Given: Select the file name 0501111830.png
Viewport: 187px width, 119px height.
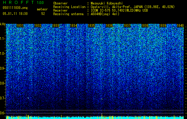Looking at the screenshot, I should pos(15,8).
